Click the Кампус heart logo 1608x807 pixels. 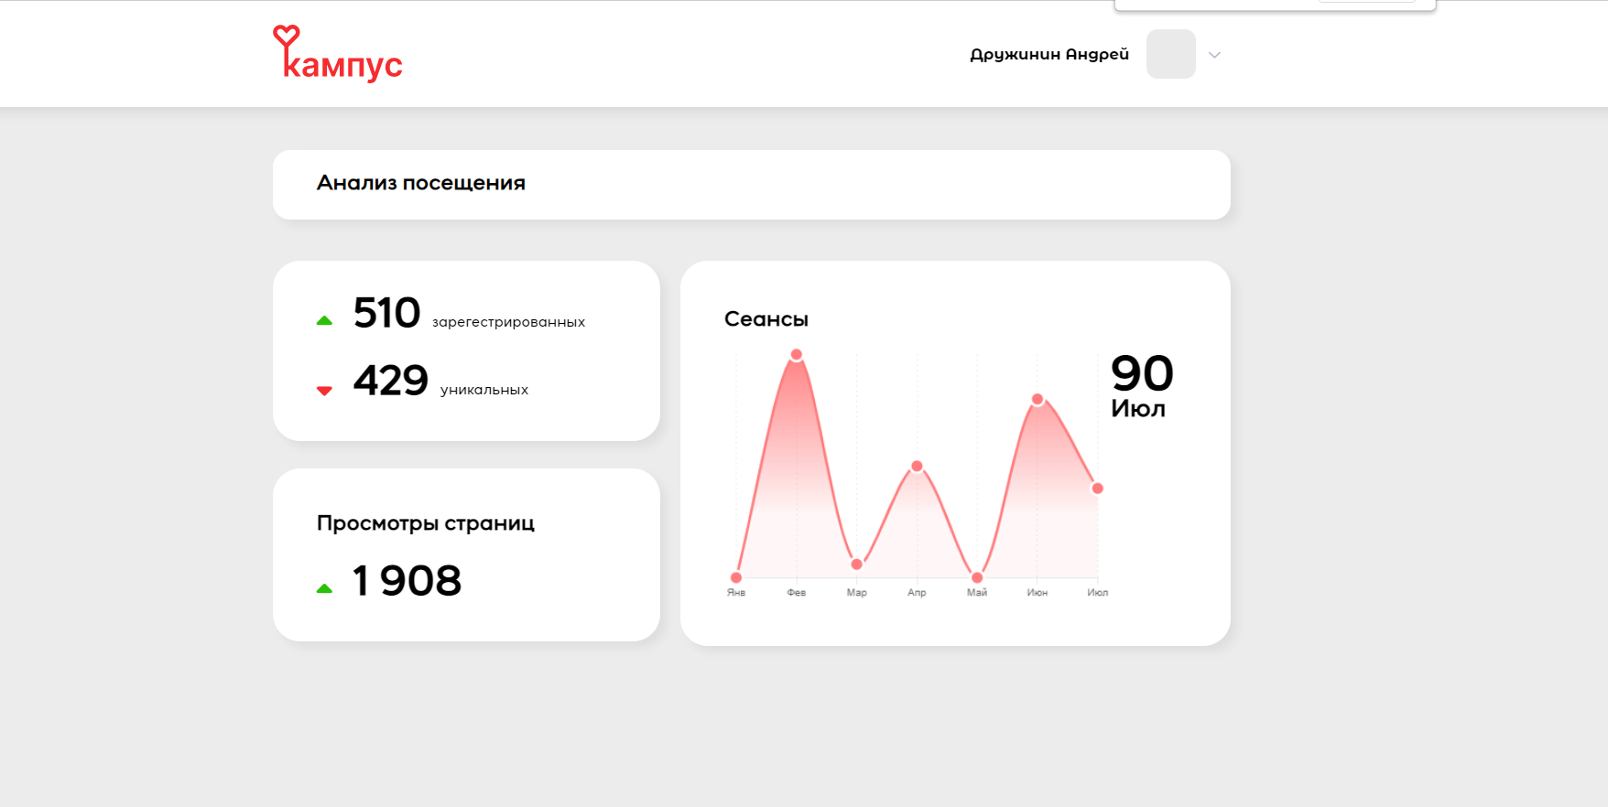338,54
